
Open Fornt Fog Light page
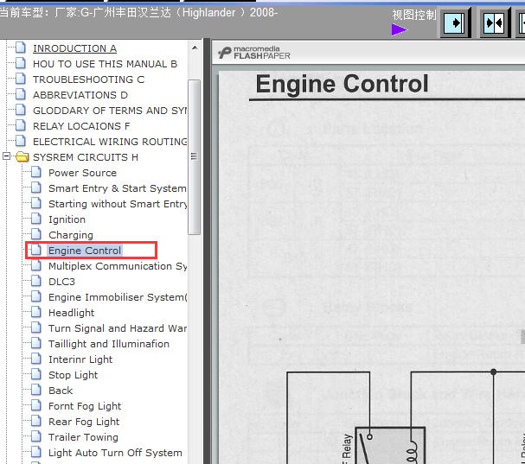click(85, 406)
